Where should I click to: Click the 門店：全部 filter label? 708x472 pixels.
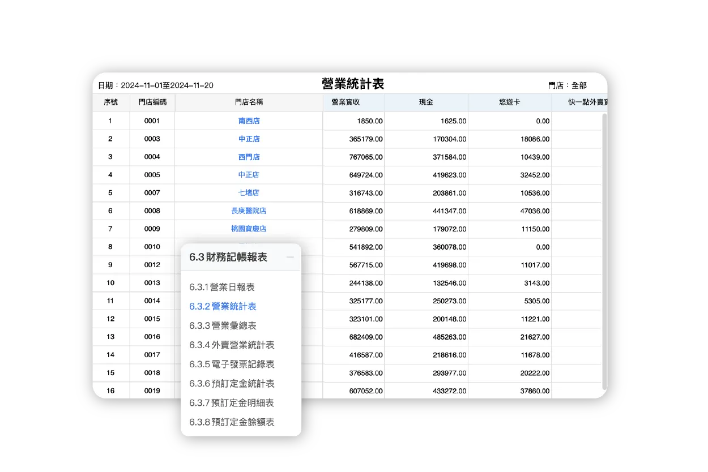tap(568, 85)
